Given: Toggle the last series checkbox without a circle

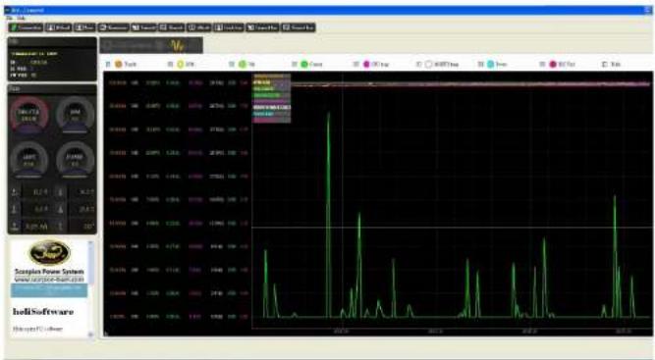Looking at the screenshot, I should [x=604, y=64].
